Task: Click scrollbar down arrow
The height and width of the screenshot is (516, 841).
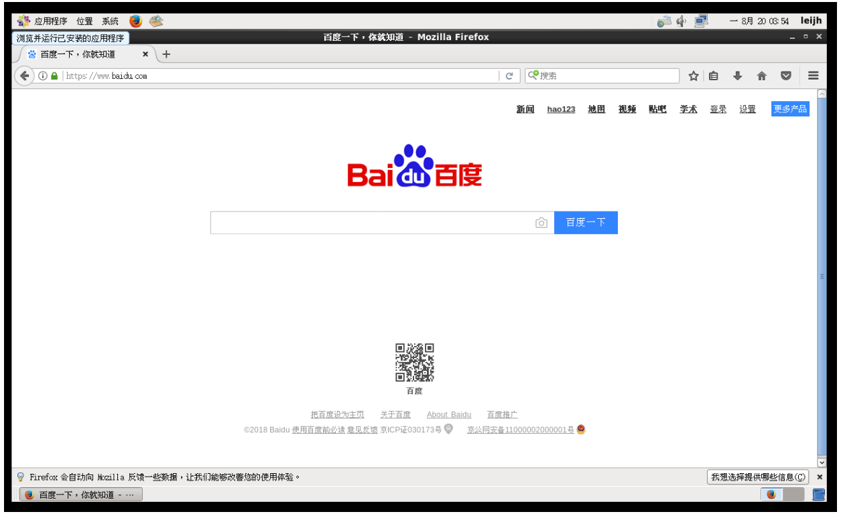Action: (822, 462)
